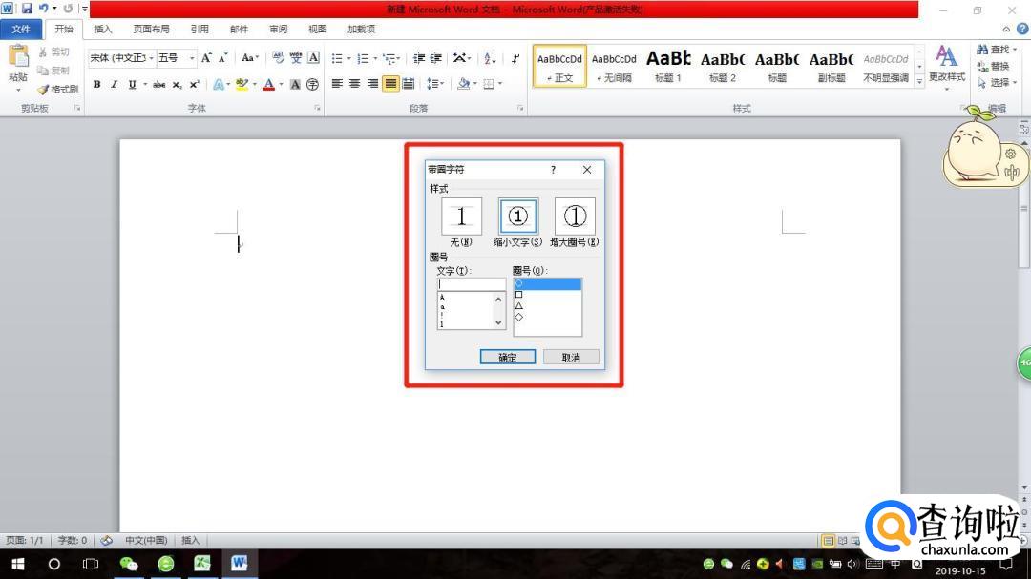Click the enclosed character (带圈字符) icon
This screenshot has height=579, width=1031.
(312, 84)
